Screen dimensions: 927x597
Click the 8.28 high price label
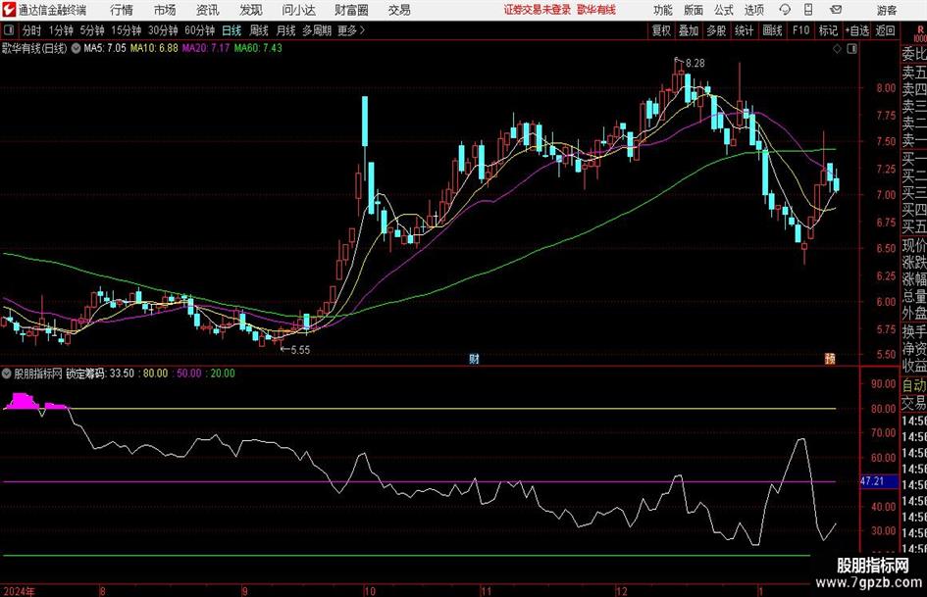tap(695, 64)
